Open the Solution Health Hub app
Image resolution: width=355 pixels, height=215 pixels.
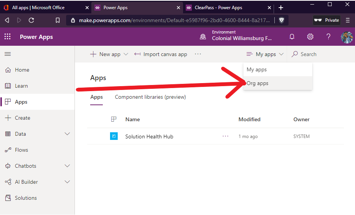[x=149, y=136]
